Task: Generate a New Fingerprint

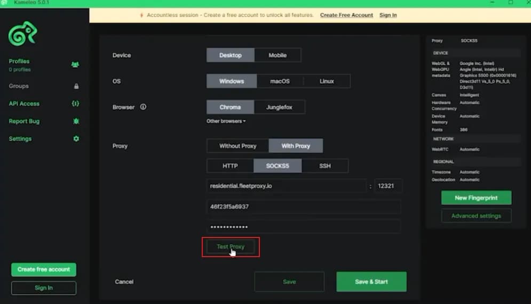Action: [476, 198]
